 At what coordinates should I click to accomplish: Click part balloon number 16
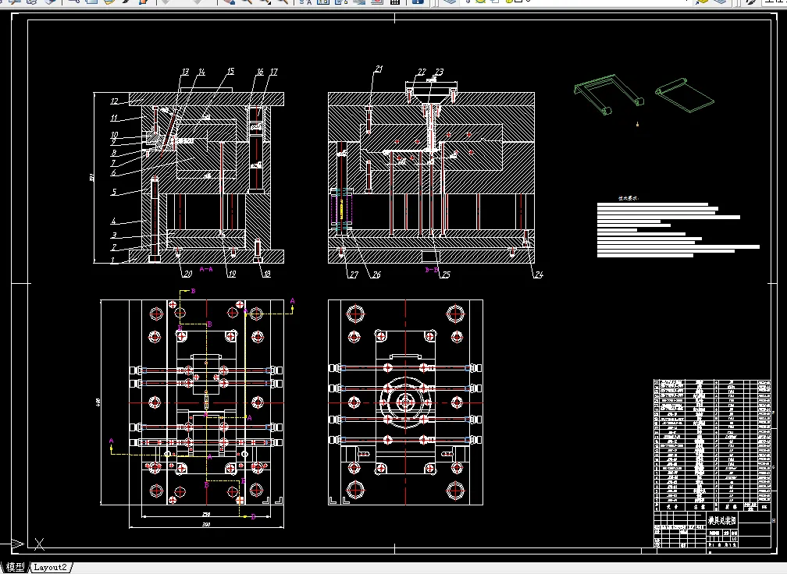click(x=259, y=72)
